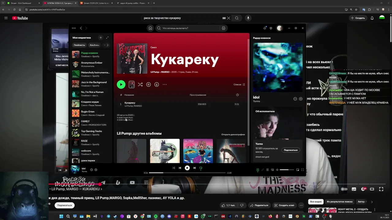
Task: Adjust the Spotify volume slider
Action: pos(287,170)
